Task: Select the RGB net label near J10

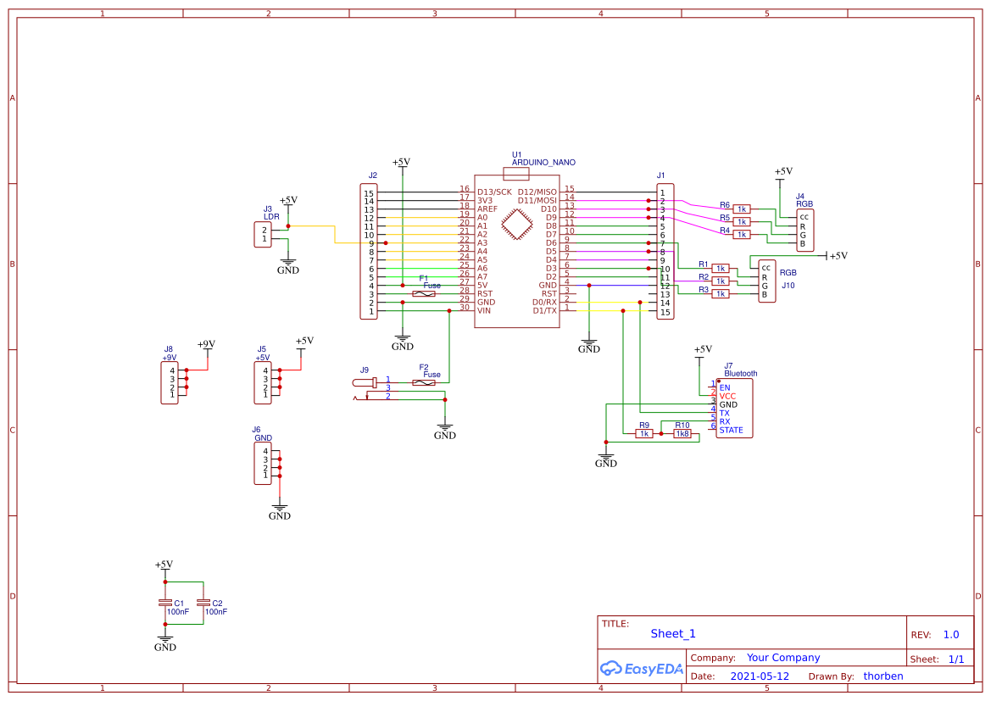Action: pyautogui.click(x=789, y=272)
